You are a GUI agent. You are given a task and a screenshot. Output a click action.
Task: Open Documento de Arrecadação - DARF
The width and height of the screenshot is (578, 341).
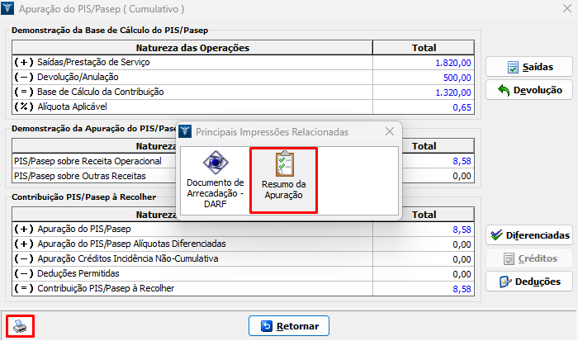pos(215,178)
